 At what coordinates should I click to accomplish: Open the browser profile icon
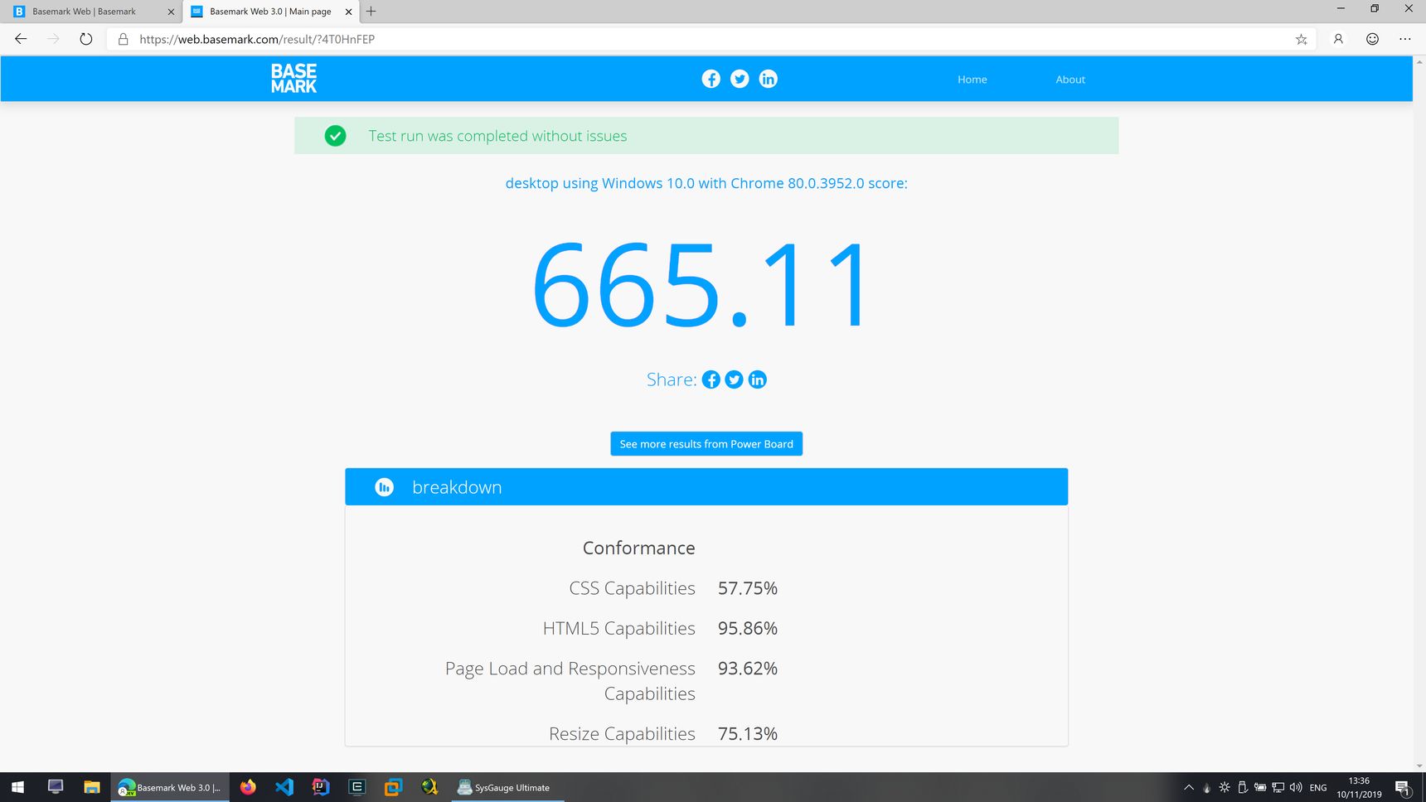click(x=1338, y=39)
